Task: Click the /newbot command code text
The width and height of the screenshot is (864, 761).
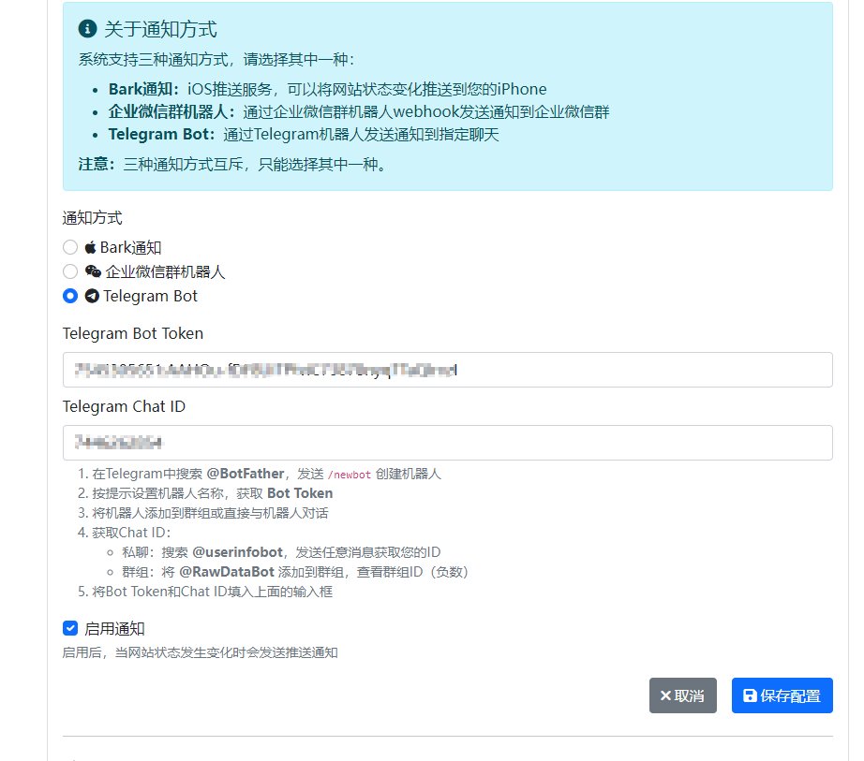Action: (x=350, y=475)
